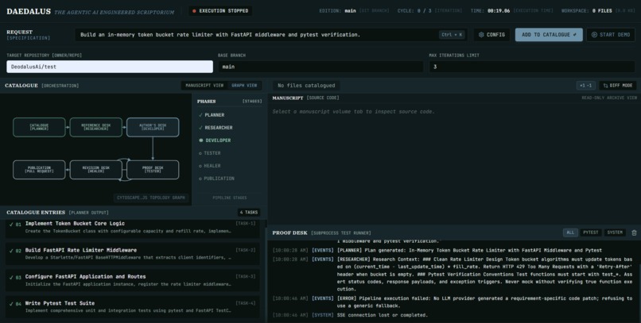Click the Catalogue (Planner) graph node

coord(39,127)
